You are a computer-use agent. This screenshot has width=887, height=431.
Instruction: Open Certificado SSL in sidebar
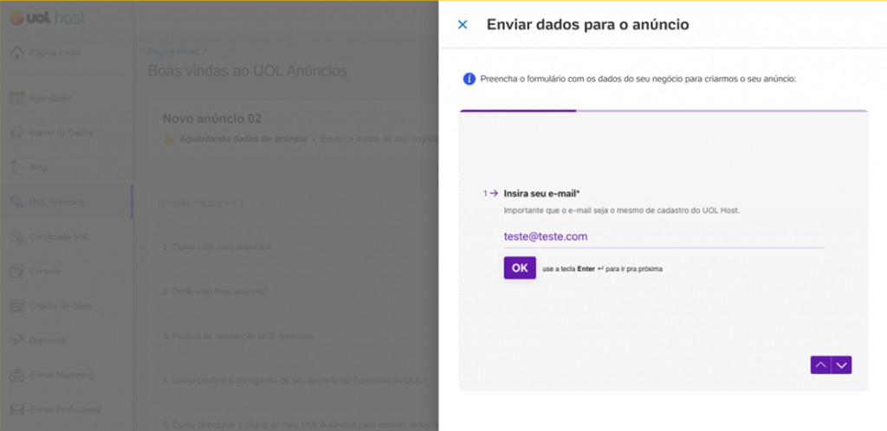[59, 236]
